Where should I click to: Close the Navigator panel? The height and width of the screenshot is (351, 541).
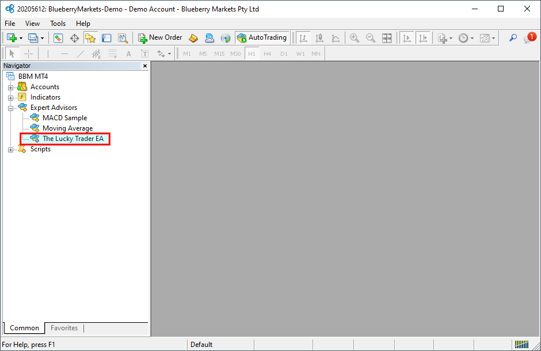tap(145, 66)
